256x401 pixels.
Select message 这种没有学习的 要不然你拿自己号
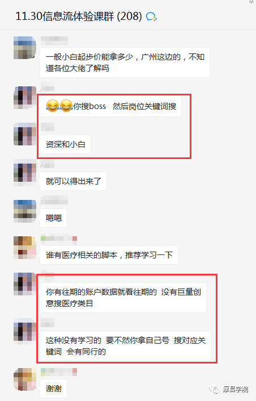(x=125, y=346)
